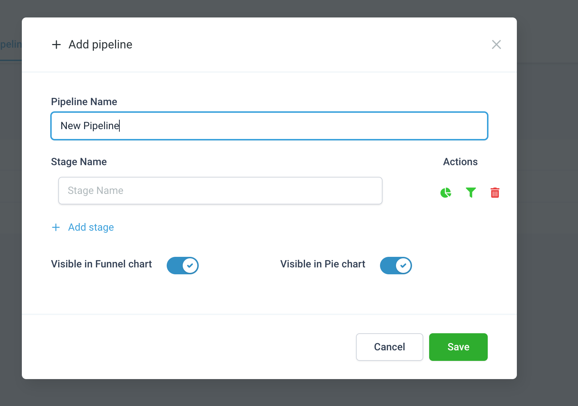Click the Pipeline Name field label

click(x=84, y=102)
